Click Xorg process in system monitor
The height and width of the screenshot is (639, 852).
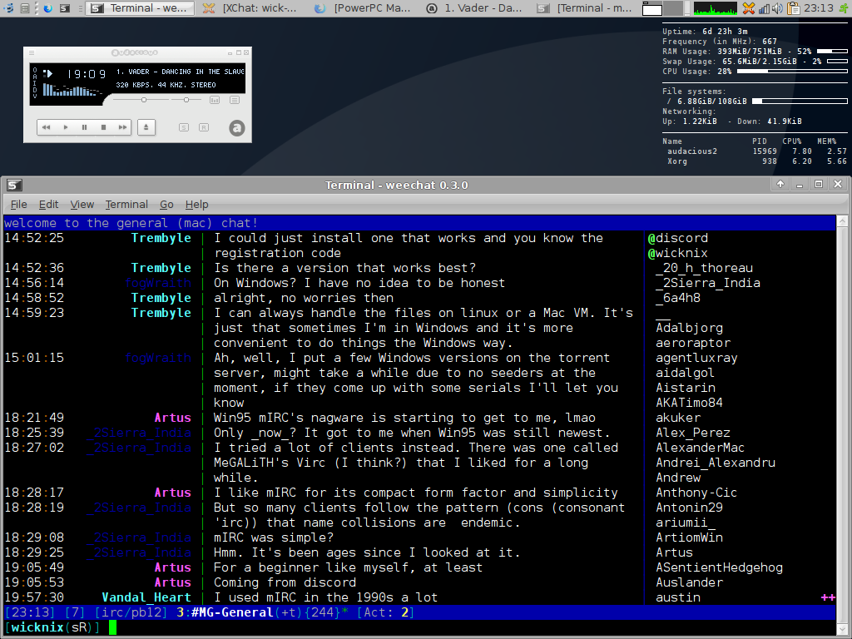(677, 161)
